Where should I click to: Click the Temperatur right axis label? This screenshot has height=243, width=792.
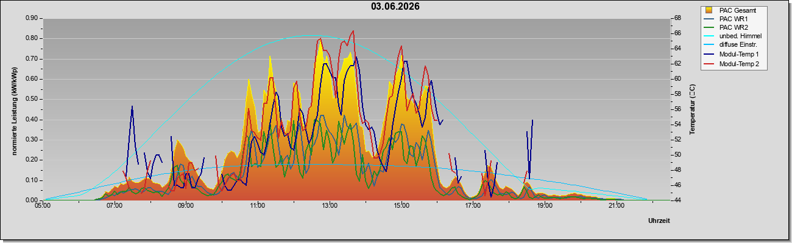click(x=692, y=109)
